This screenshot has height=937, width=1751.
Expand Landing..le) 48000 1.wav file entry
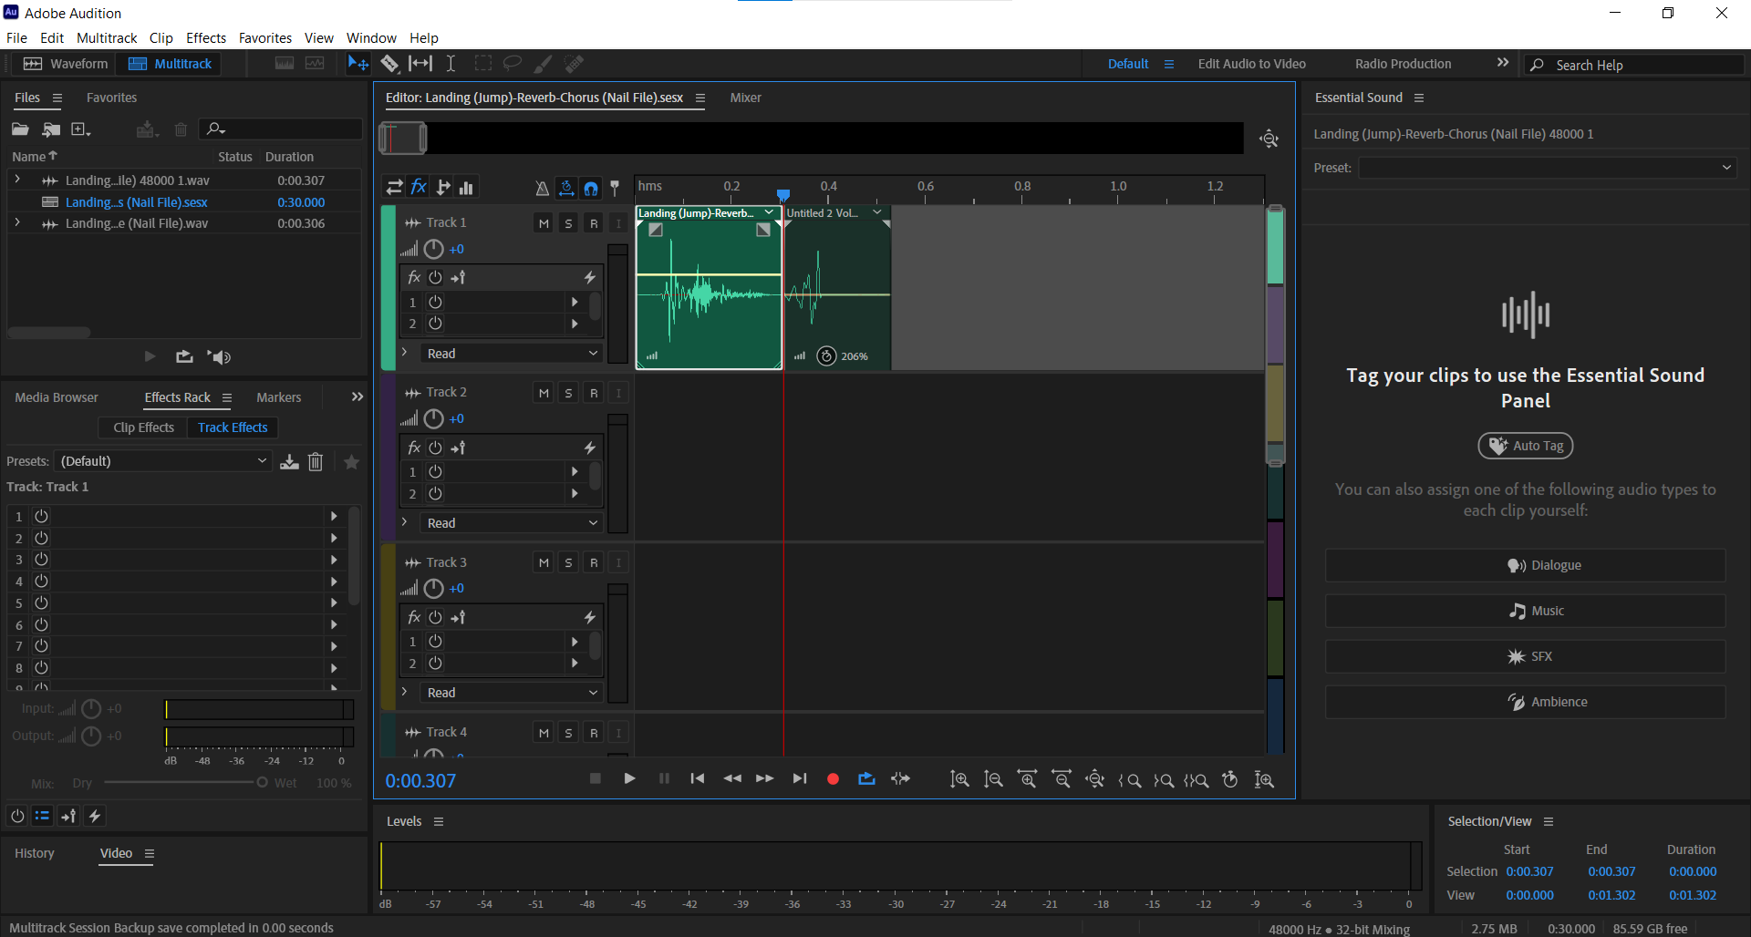tap(17, 180)
